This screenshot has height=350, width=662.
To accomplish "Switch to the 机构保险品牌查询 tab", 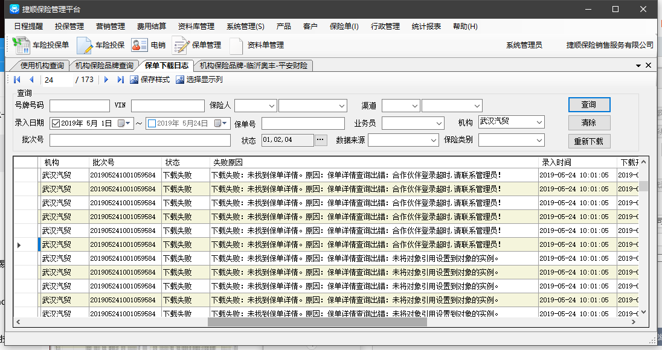I will (104, 66).
